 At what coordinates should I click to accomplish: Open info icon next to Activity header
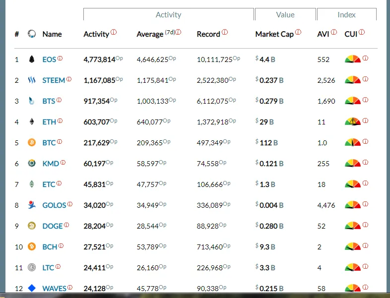coord(114,32)
